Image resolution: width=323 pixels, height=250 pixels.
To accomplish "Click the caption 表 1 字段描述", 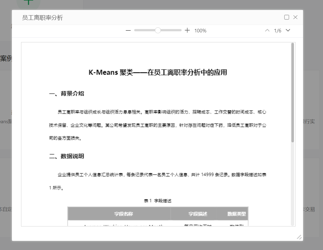I will pos(158,201).
